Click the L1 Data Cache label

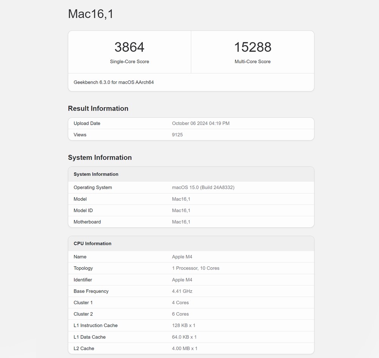point(90,337)
